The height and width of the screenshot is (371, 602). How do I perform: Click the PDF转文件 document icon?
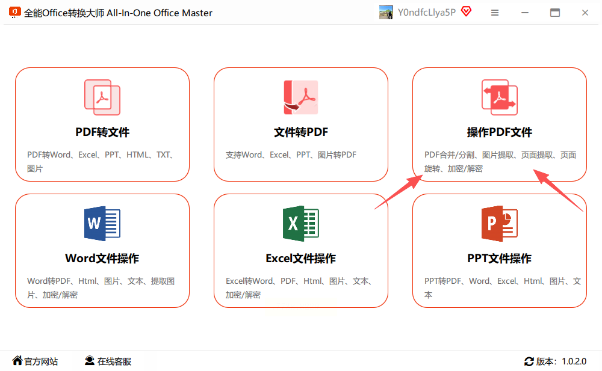pyautogui.click(x=102, y=97)
